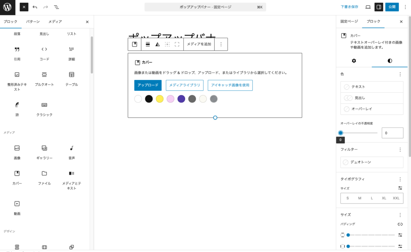Open the document list view icon
411x252 pixels.
[x=57, y=6]
